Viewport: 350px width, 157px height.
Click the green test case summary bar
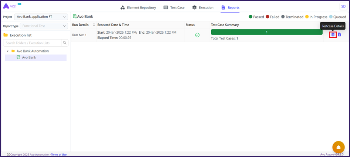pyautogui.click(x=266, y=32)
